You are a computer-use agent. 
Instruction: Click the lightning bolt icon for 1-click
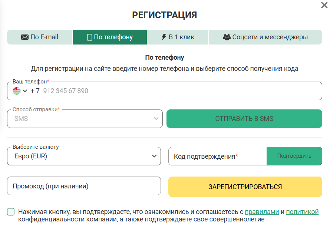click(164, 37)
